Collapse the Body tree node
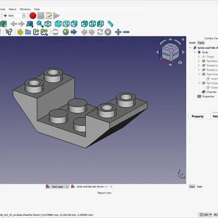This screenshot has height=218, width=218. 195,52
